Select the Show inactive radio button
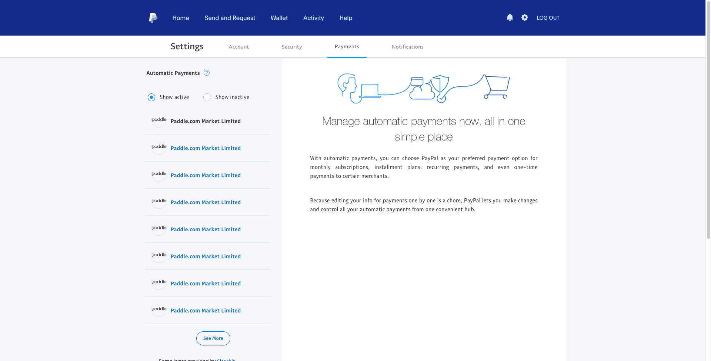 coord(207,97)
